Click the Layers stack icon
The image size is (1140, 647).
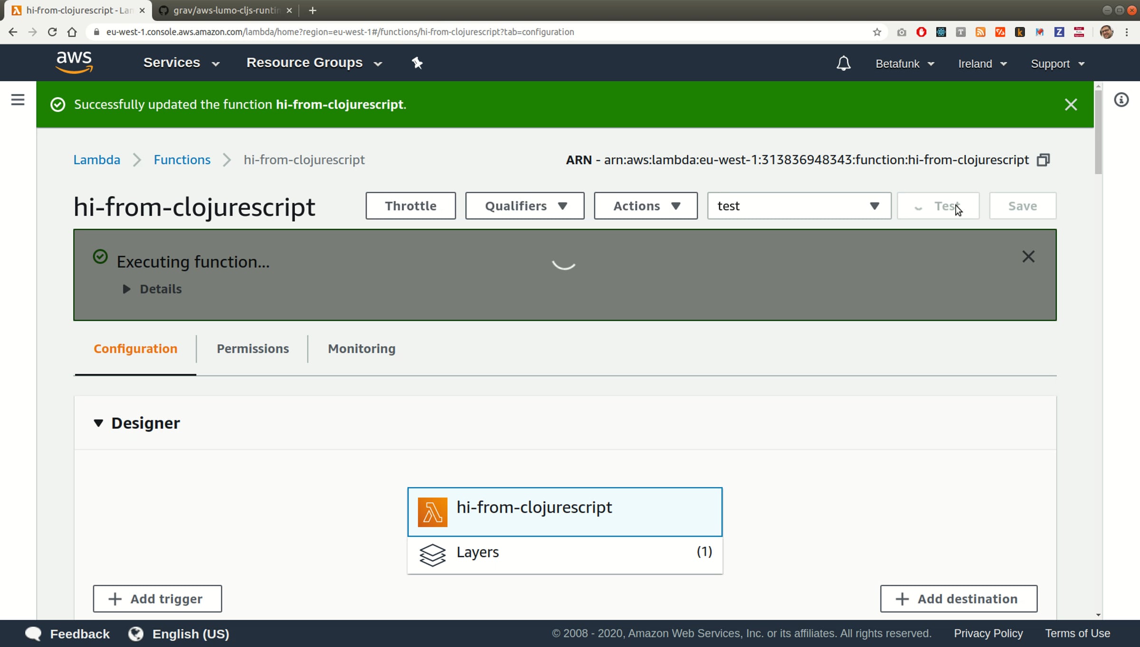pyautogui.click(x=433, y=554)
